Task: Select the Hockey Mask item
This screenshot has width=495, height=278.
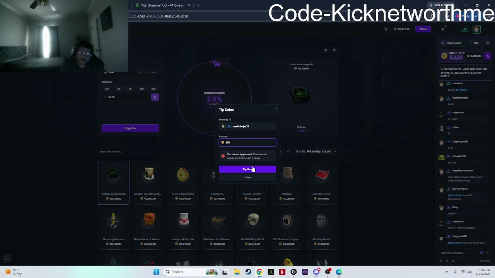Action: click(x=321, y=228)
